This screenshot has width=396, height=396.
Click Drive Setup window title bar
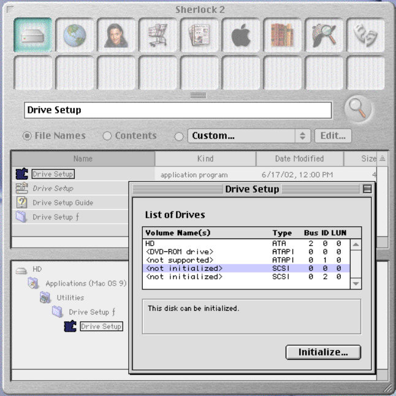point(252,189)
